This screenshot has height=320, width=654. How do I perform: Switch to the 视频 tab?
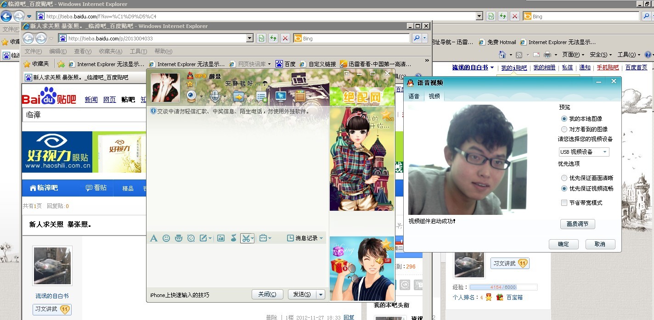tap(434, 96)
